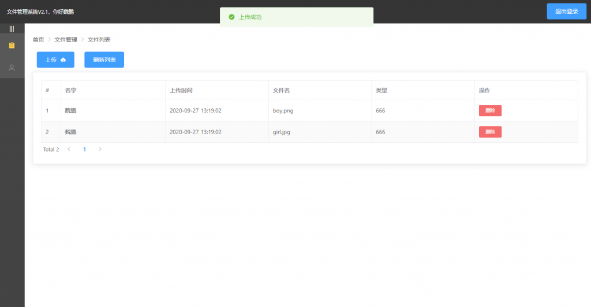Viewport: 591px width, 307px height.
Task: Click name 魏鹏 in row 2
Action: click(x=70, y=132)
